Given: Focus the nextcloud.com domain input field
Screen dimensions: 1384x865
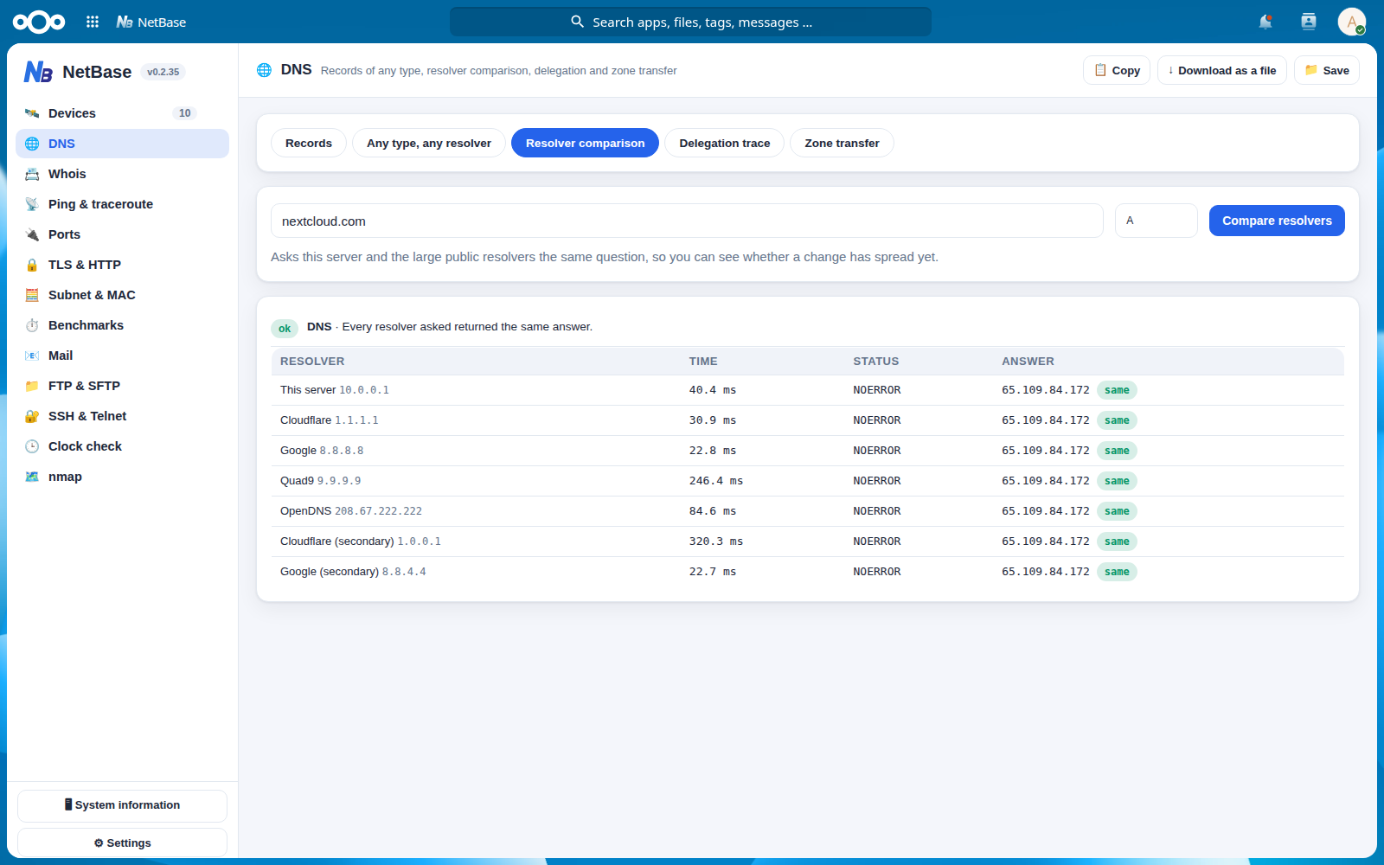Looking at the screenshot, I should pyautogui.click(x=687, y=221).
